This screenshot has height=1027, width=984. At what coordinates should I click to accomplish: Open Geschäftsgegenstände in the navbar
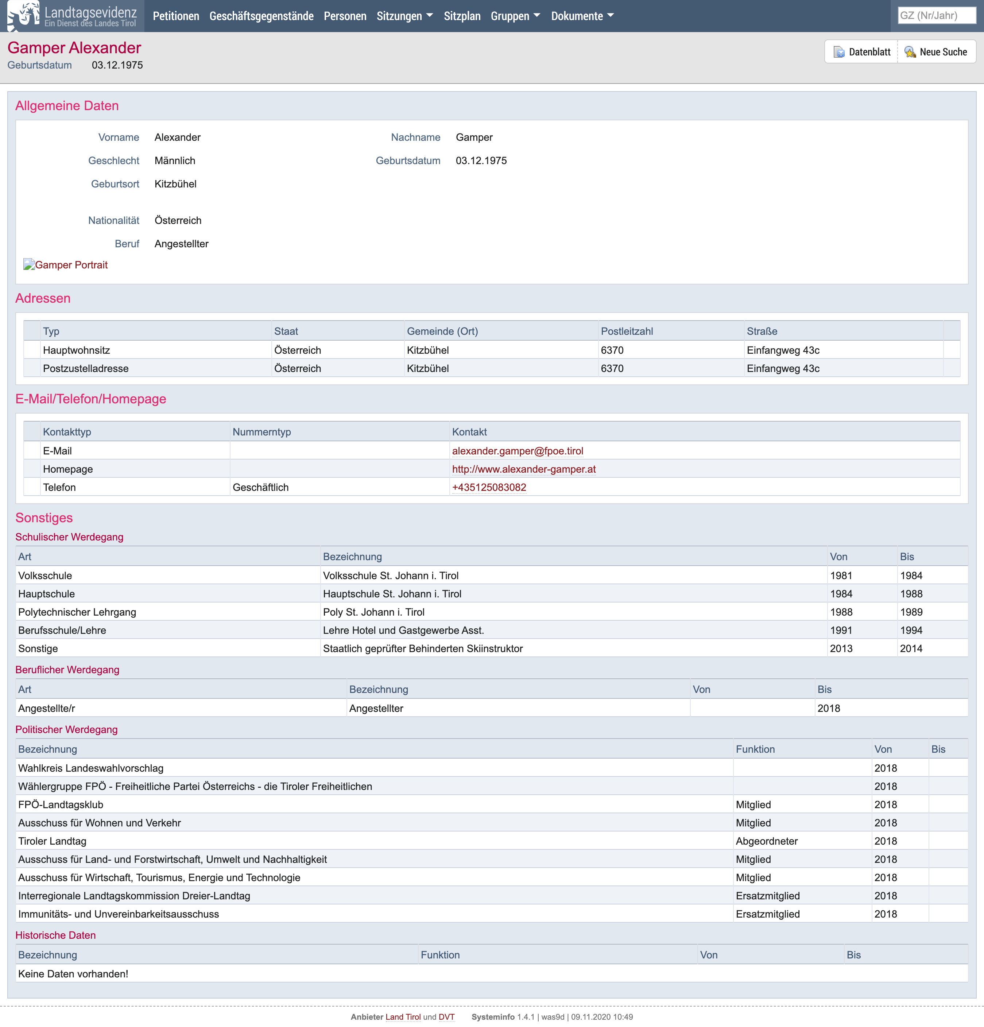click(262, 16)
